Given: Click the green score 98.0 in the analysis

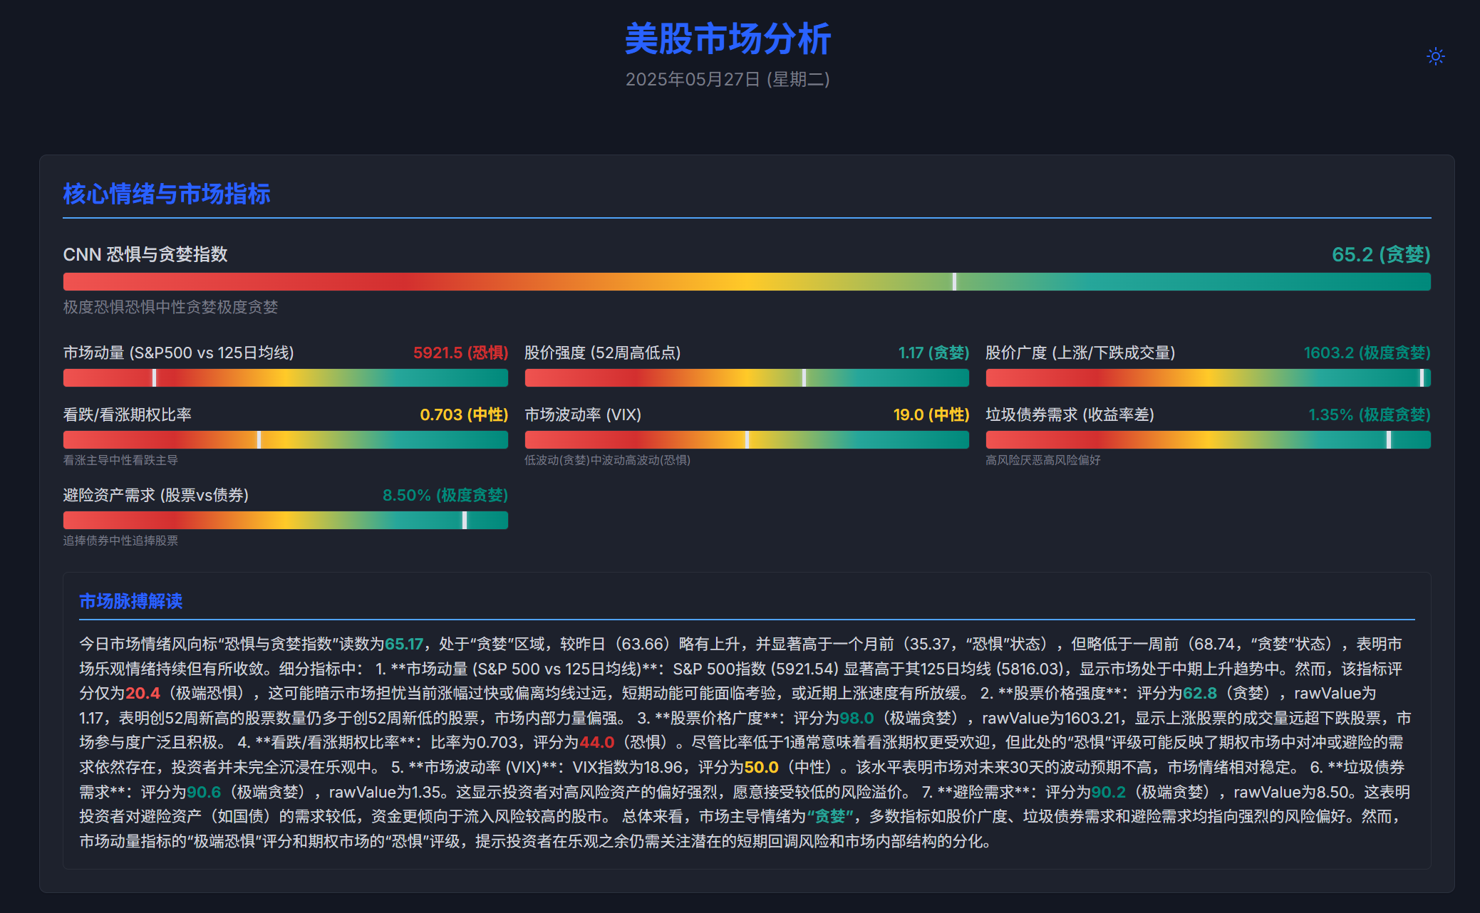Looking at the screenshot, I should pos(857,718).
